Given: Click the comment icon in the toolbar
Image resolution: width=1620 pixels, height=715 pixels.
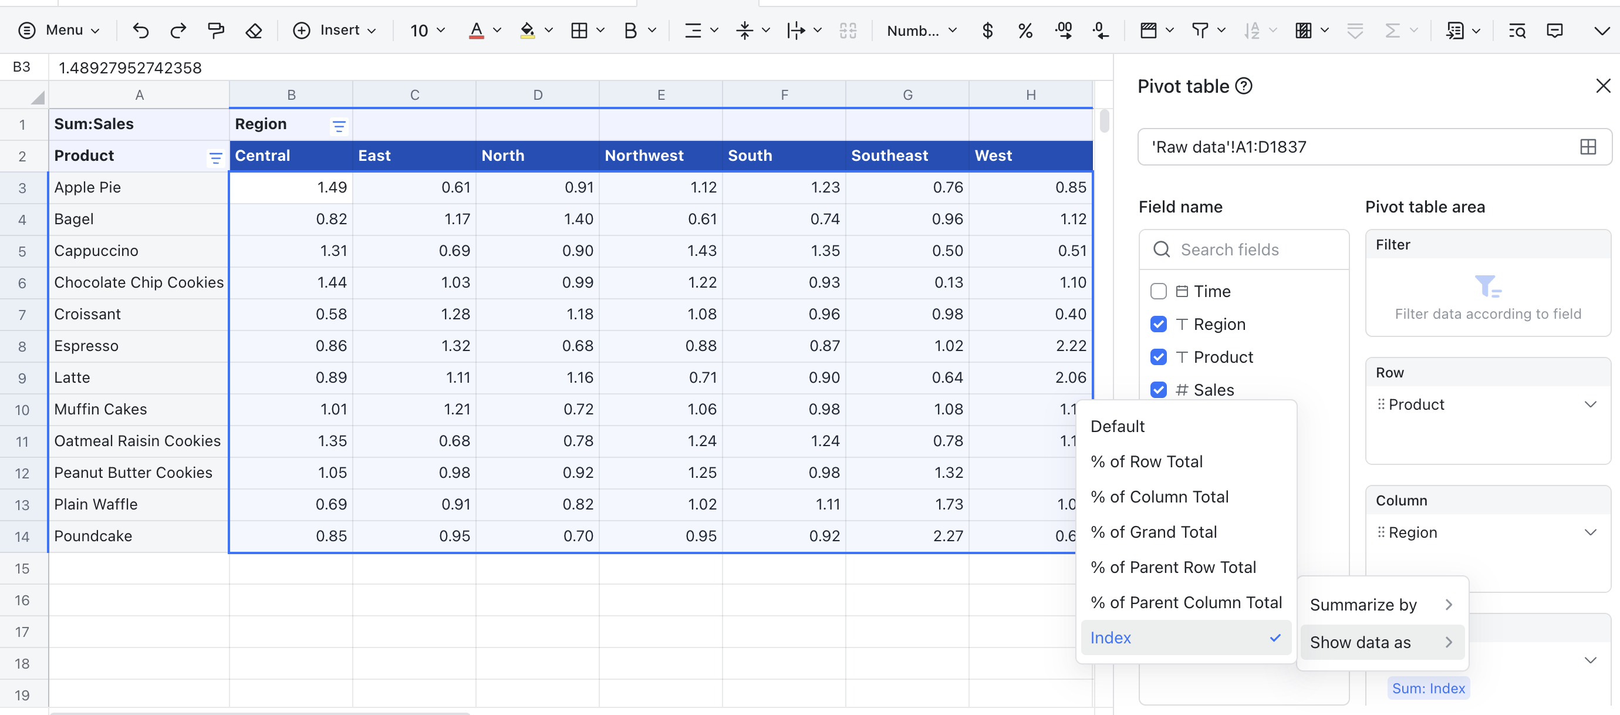Looking at the screenshot, I should [x=1555, y=30].
